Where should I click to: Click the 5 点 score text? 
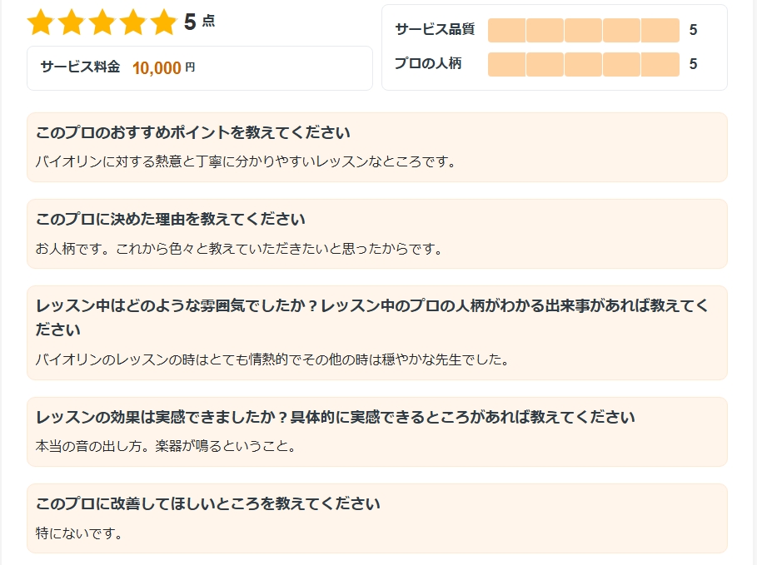point(199,22)
